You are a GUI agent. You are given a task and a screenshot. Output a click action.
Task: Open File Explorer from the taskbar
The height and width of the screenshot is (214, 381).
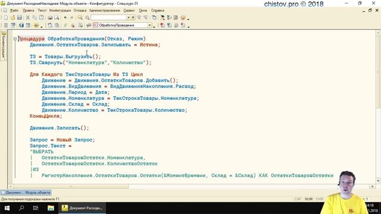pos(51,208)
